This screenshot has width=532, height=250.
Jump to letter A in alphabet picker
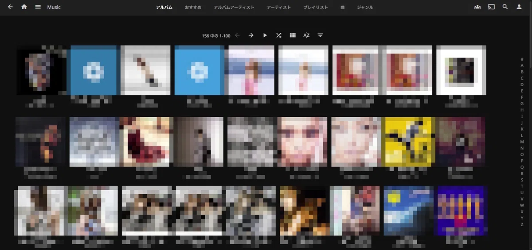[522, 65]
